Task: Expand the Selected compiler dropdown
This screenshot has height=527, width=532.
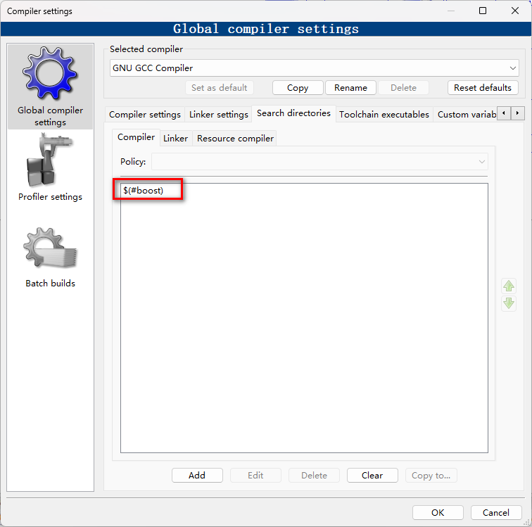Action: click(314, 68)
